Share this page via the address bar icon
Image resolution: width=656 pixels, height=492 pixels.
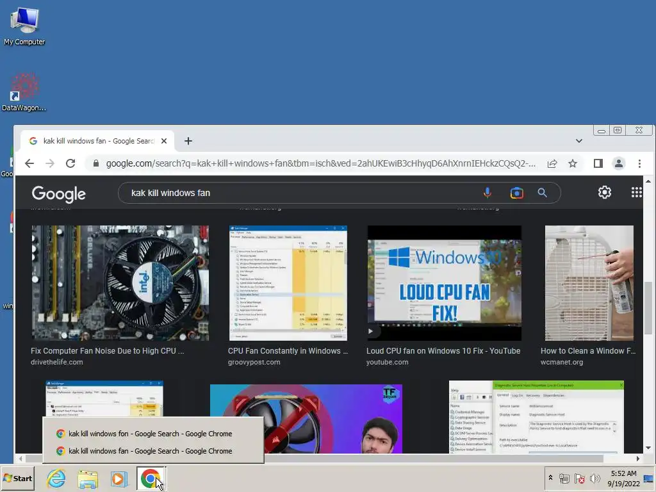click(552, 163)
